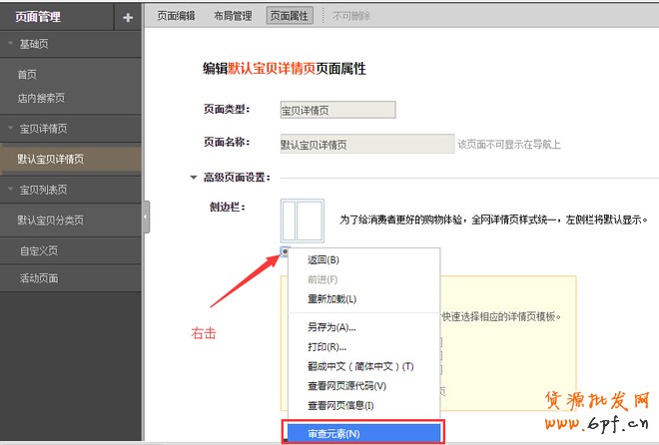Select the 页面属性 tab
The height and width of the screenshot is (445, 659).
pyautogui.click(x=289, y=16)
